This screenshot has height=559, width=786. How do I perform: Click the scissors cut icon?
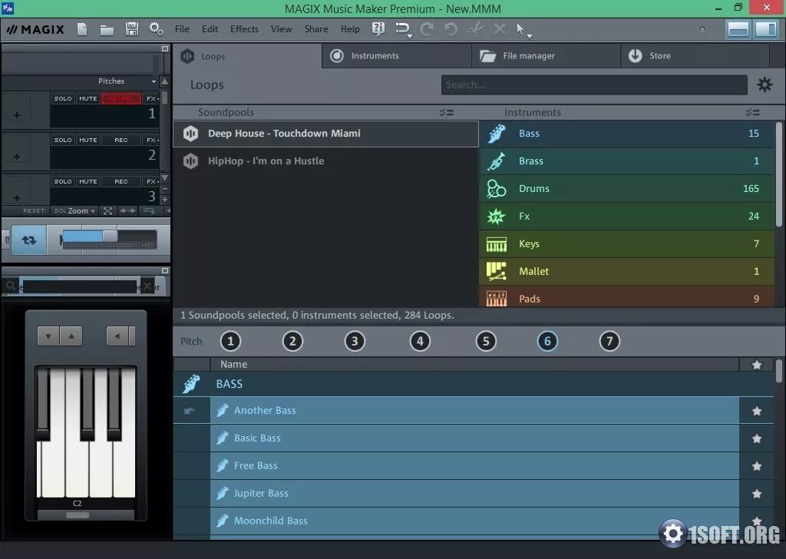point(475,29)
